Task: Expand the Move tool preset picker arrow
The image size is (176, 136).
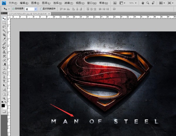Action: point(9,9)
